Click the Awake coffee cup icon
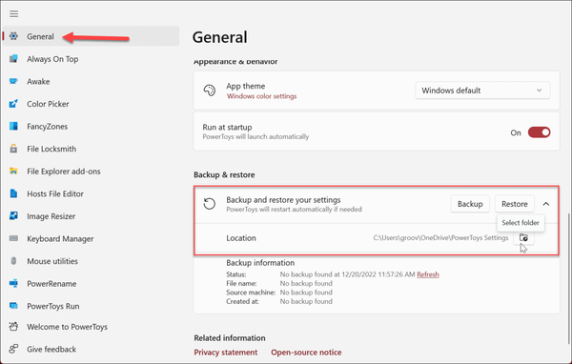The image size is (572, 364). click(x=13, y=81)
